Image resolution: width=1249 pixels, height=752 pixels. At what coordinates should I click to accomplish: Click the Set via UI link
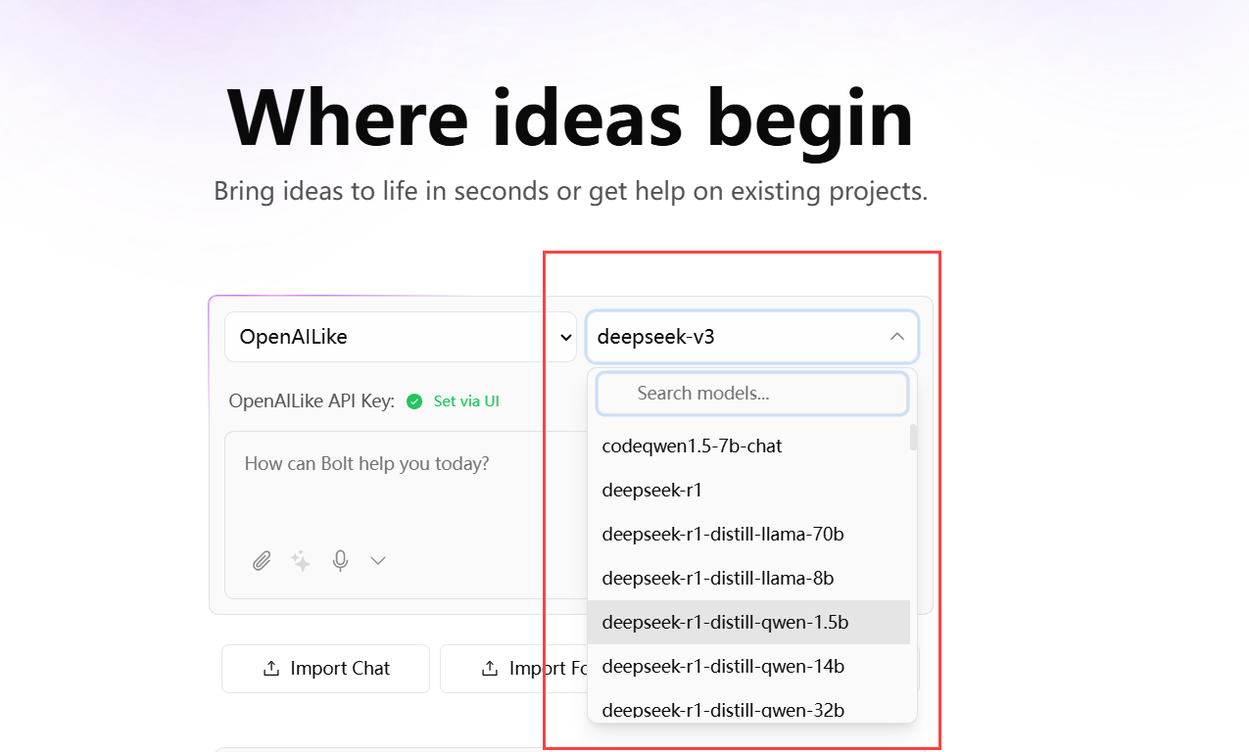[x=466, y=401]
